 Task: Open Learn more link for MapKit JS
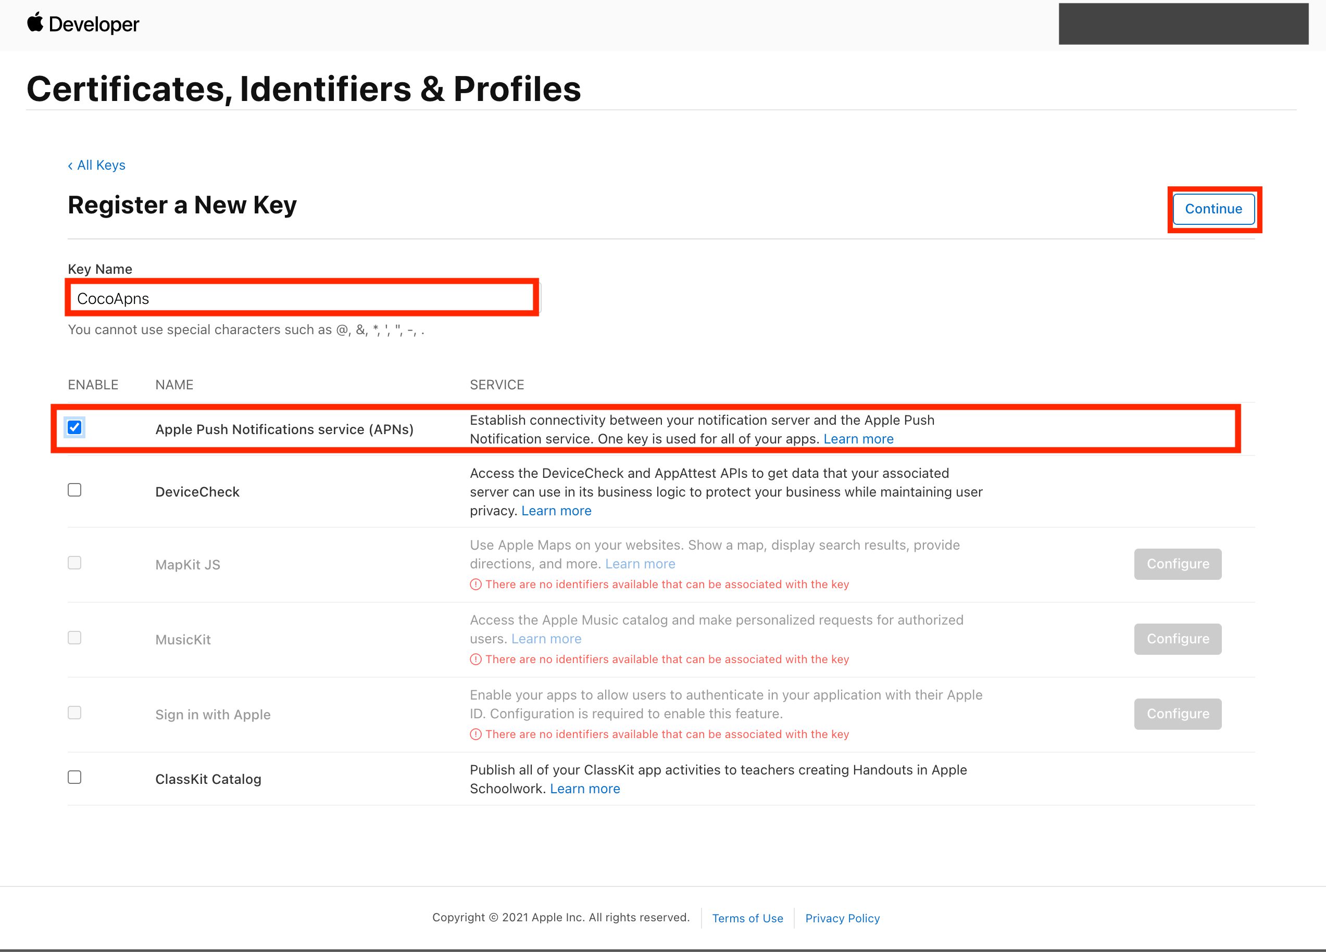tap(640, 564)
